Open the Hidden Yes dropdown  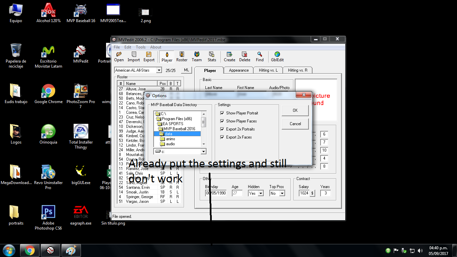click(261, 193)
